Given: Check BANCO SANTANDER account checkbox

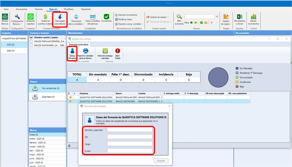Looking at the screenshot, I should click(x=31, y=45).
